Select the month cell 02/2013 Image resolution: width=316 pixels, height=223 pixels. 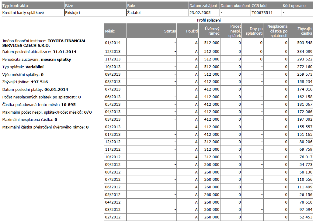tap(115, 127)
